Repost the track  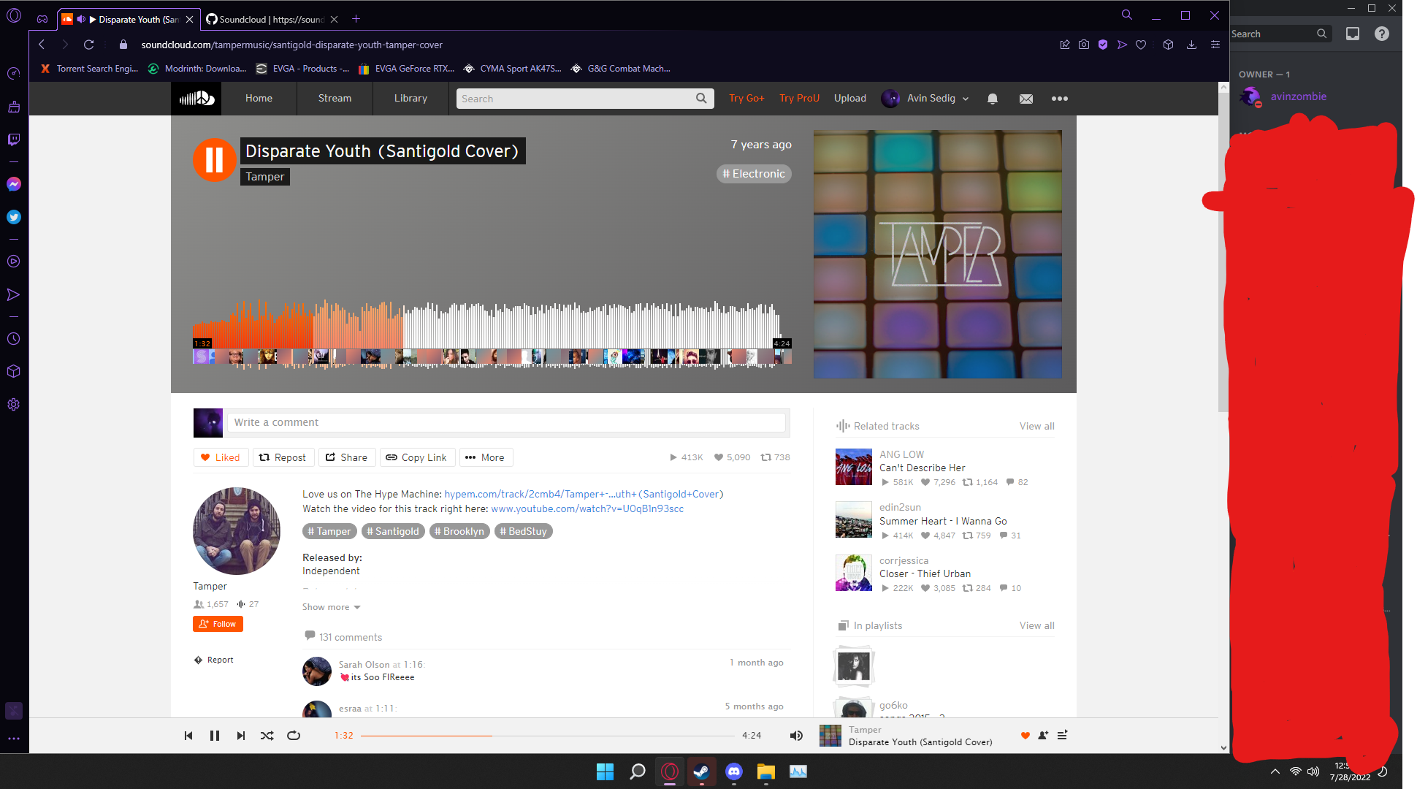pyautogui.click(x=283, y=457)
